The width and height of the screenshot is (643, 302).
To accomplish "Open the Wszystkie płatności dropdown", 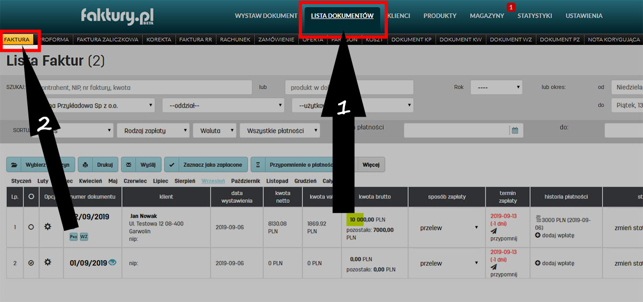I will [x=280, y=131].
